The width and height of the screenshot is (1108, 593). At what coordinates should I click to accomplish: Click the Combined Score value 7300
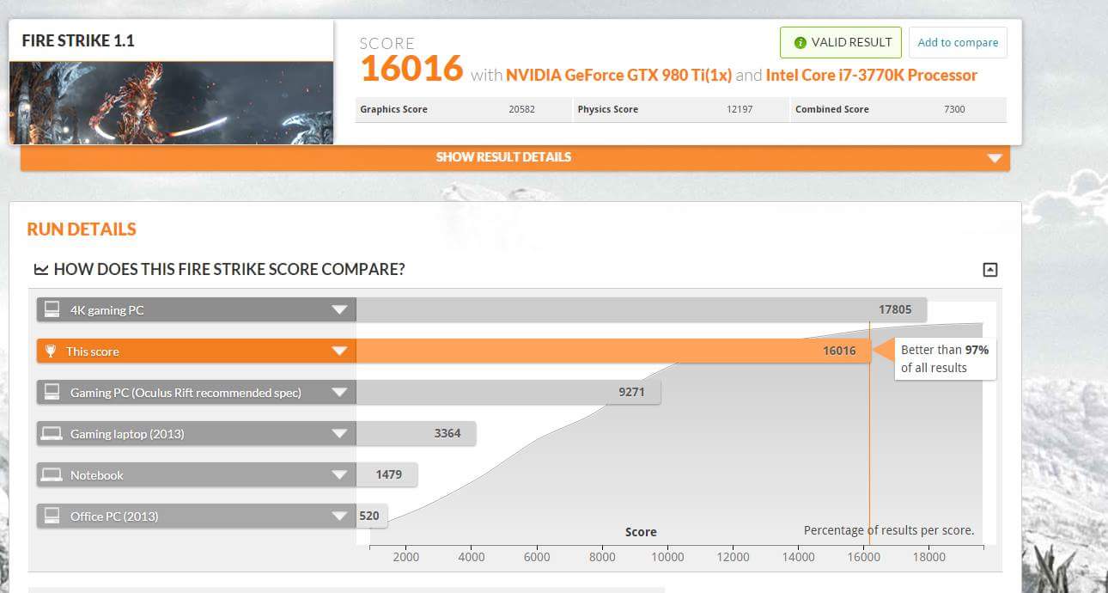click(x=954, y=109)
